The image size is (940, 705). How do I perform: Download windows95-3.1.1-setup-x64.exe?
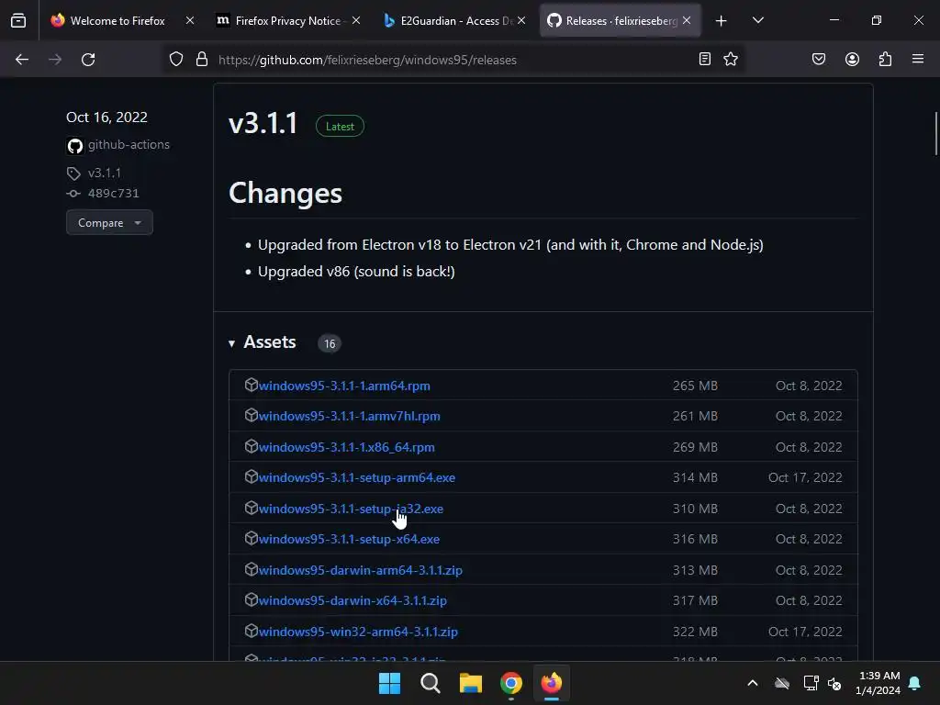(x=349, y=539)
